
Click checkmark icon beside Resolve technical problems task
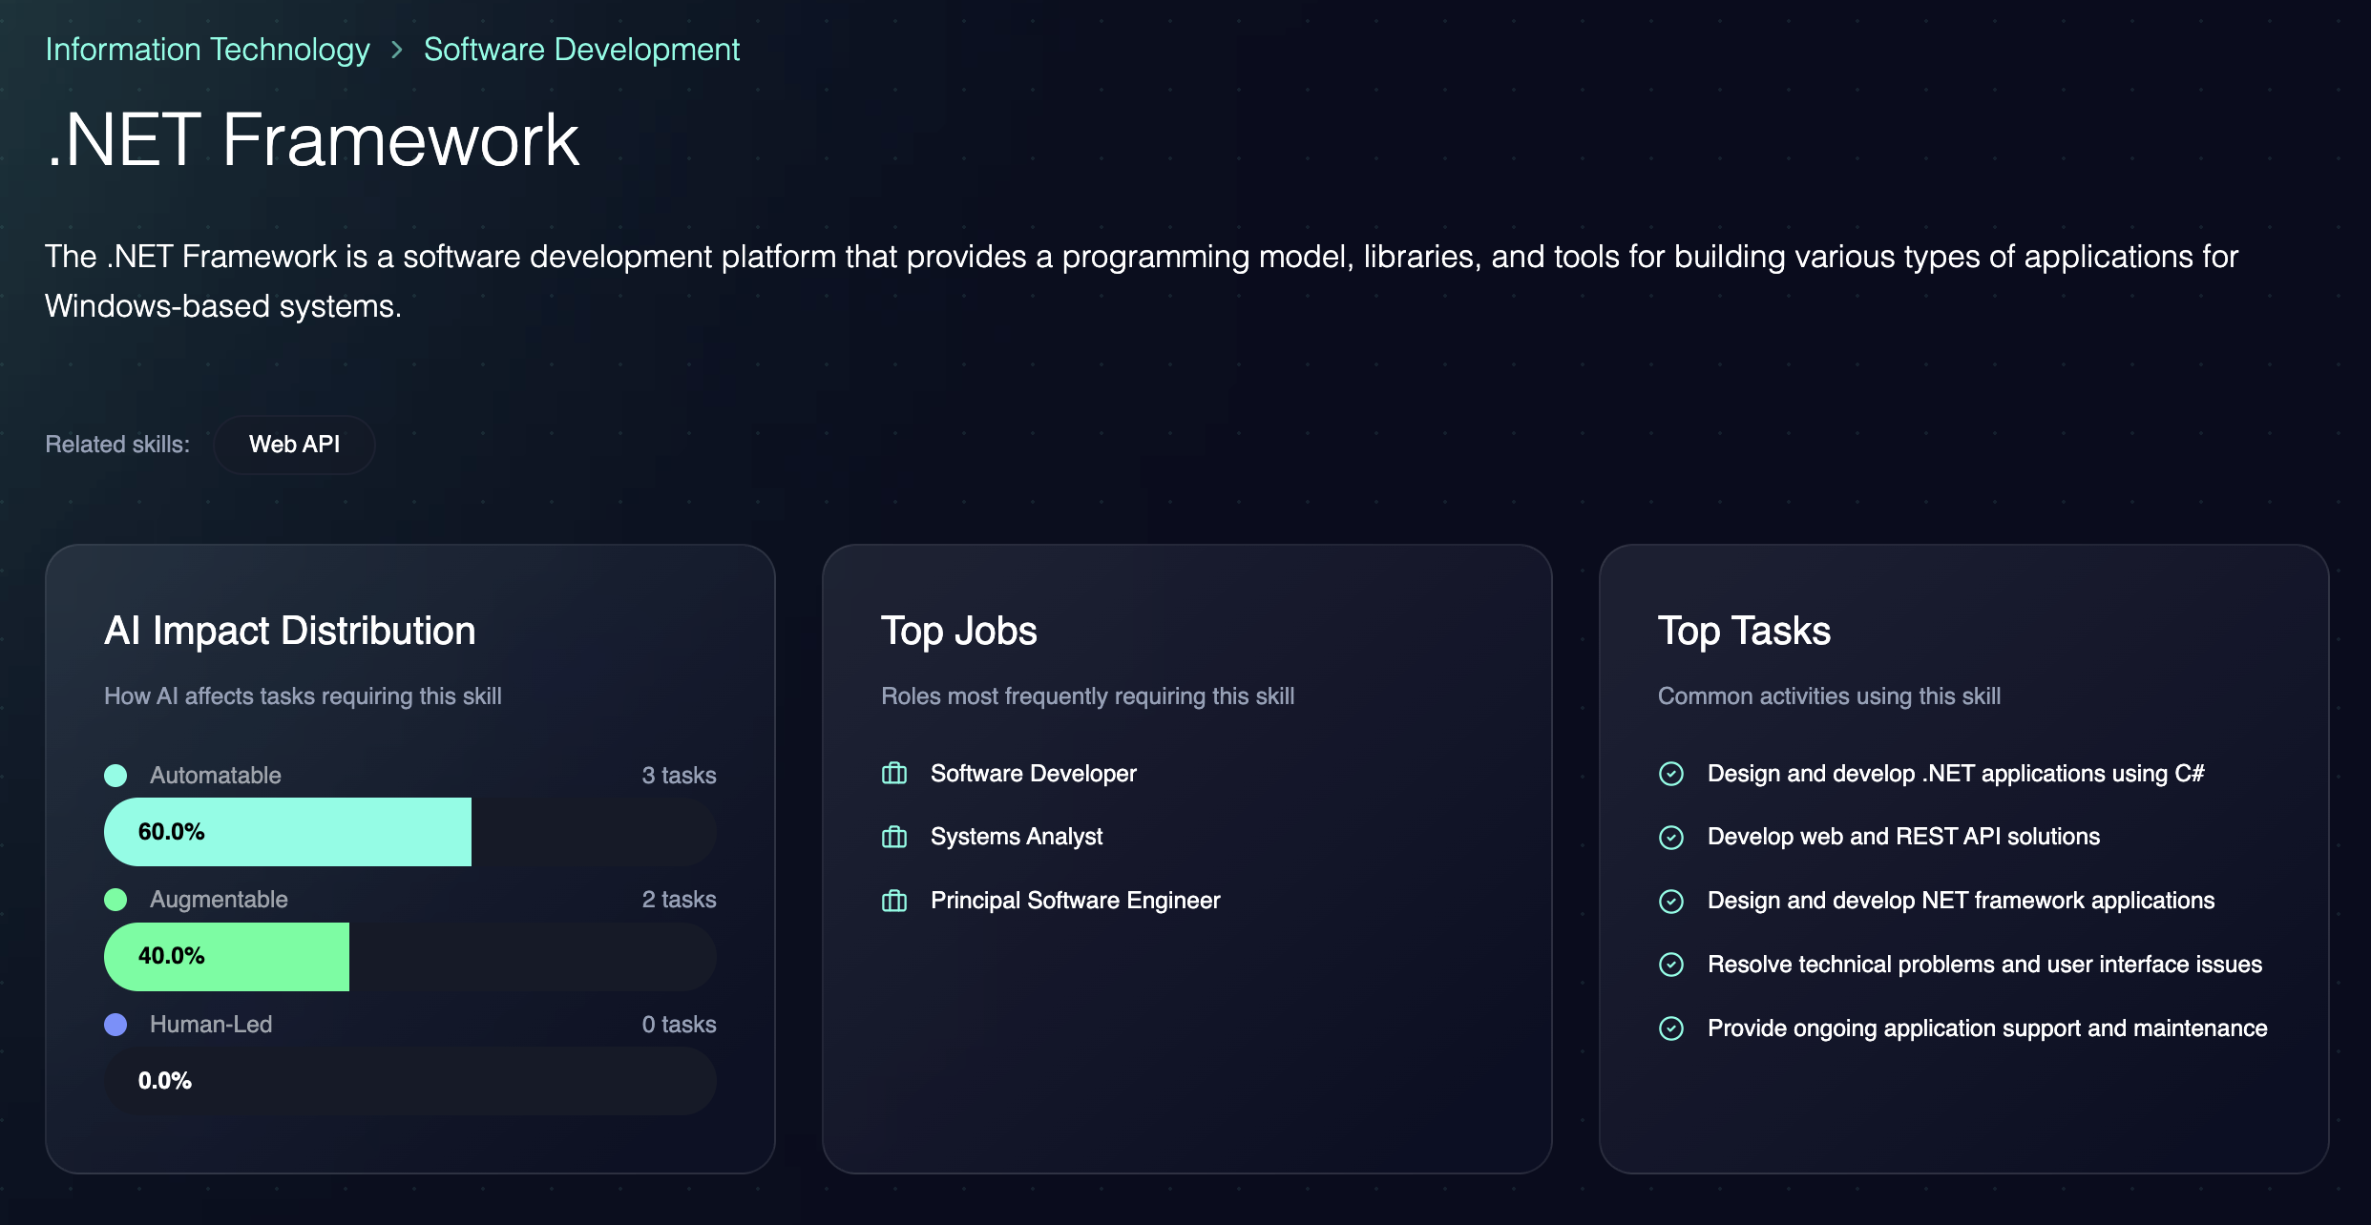(x=1671, y=965)
